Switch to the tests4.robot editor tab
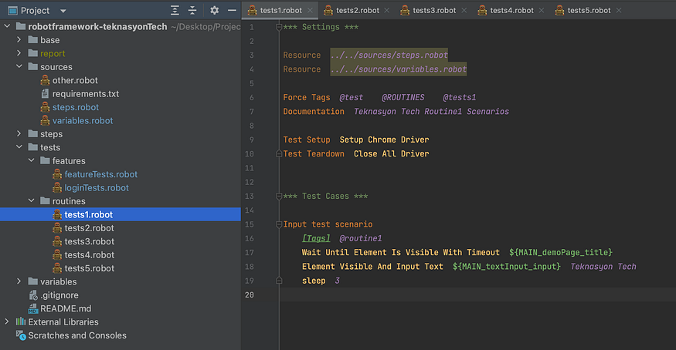The image size is (676, 350). pos(511,10)
